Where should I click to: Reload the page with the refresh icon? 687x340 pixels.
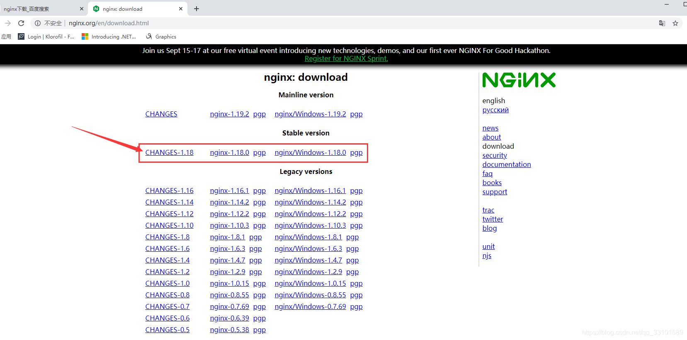click(x=21, y=23)
